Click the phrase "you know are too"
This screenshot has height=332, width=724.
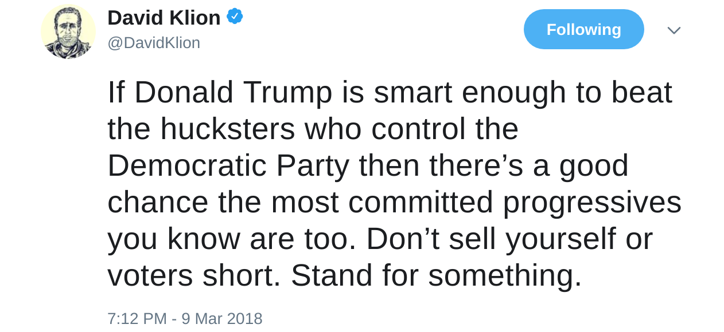pos(227,239)
